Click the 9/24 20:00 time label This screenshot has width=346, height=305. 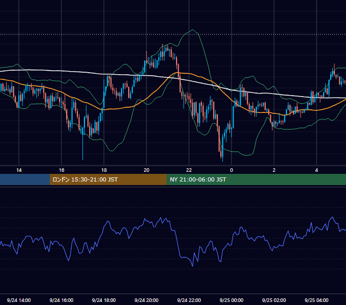(x=147, y=300)
